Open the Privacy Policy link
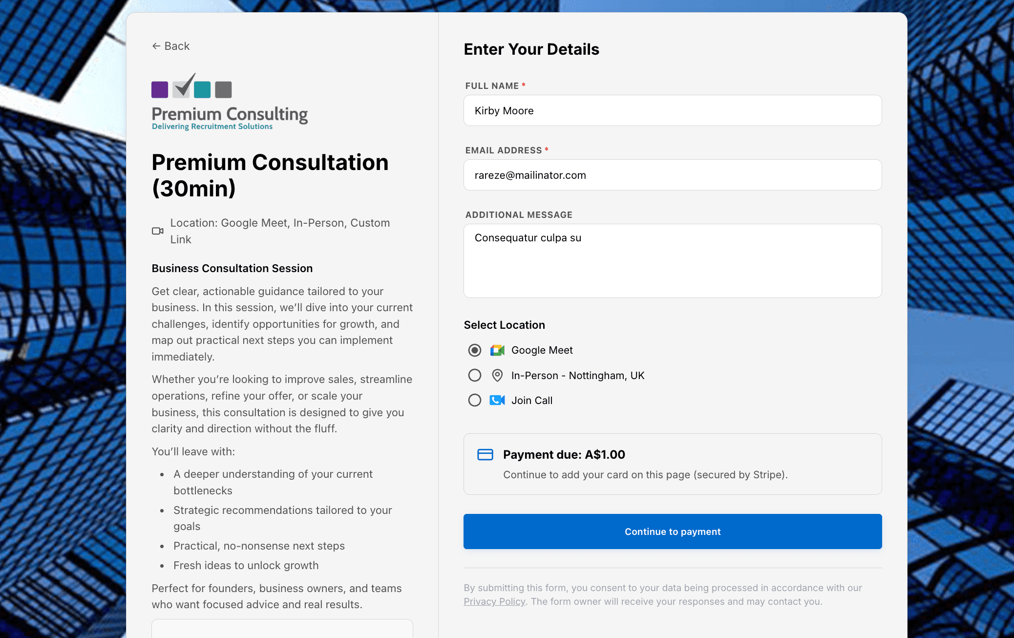The image size is (1014, 638). click(x=494, y=601)
